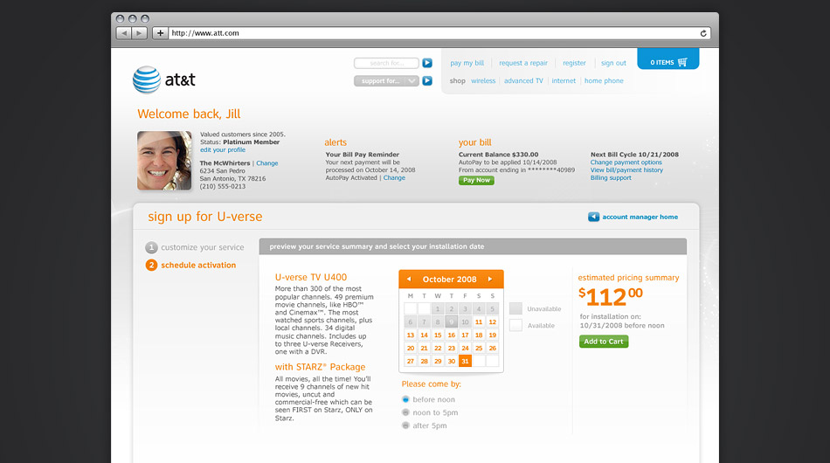Click Change next to The McWhirters
830x463 pixels.
tap(267, 163)
